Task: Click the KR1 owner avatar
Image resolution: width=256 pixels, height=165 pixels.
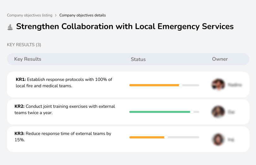Action: click(218, 84)
